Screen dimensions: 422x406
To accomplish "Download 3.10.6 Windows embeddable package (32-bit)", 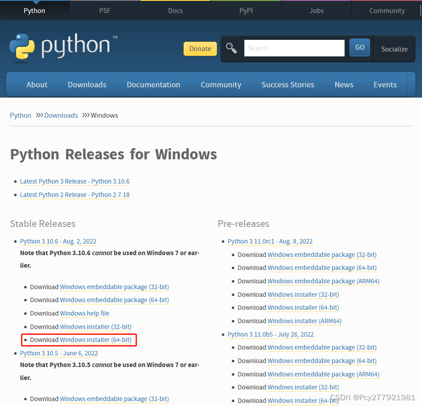I will pos(115,287).
